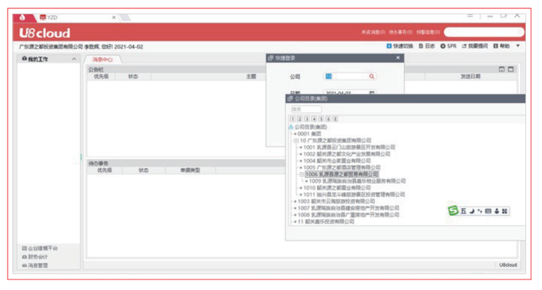
Task: Click the 单据类型 column header in 待办事务
Action: (190, 170)
